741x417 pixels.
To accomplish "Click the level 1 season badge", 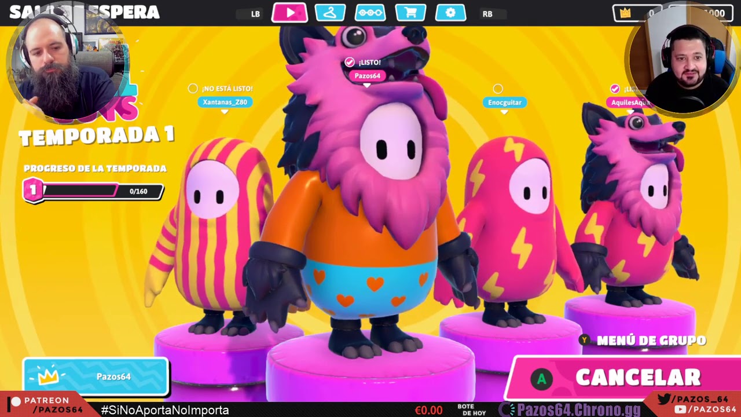I will (x=33, y=190).
